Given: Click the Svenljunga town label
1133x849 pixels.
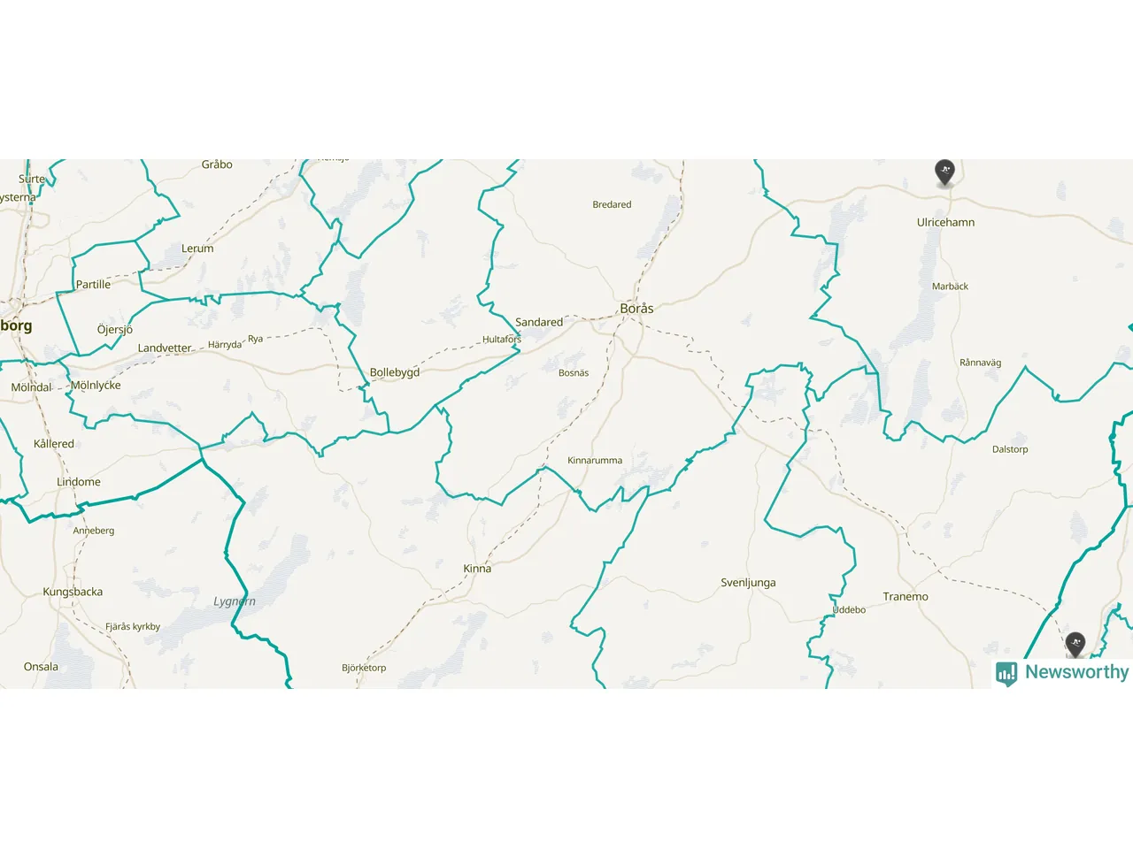Looking at the screenshot, I should click(x=748, y=583).
